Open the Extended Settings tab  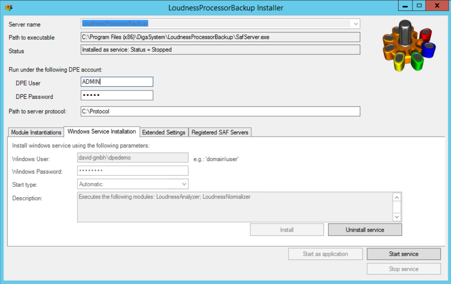(164, 132)
